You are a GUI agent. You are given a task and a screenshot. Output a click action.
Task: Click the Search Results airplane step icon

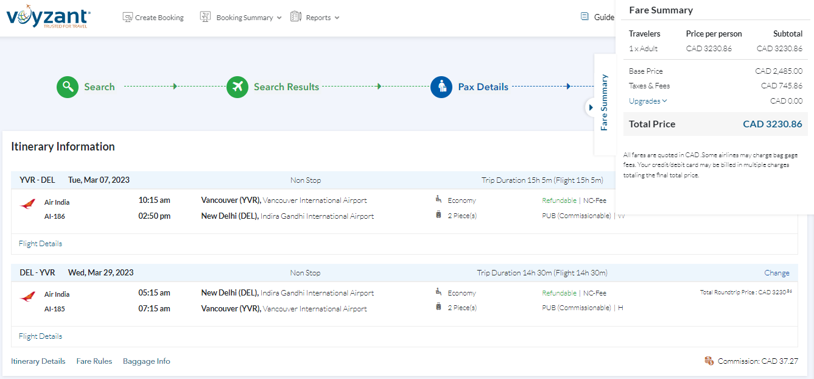click(x=237, y=87)
